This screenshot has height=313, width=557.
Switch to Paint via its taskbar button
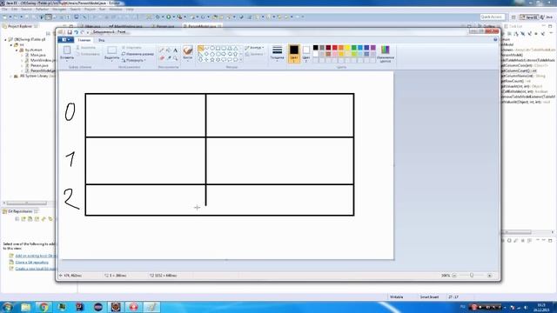coord(151,307)
